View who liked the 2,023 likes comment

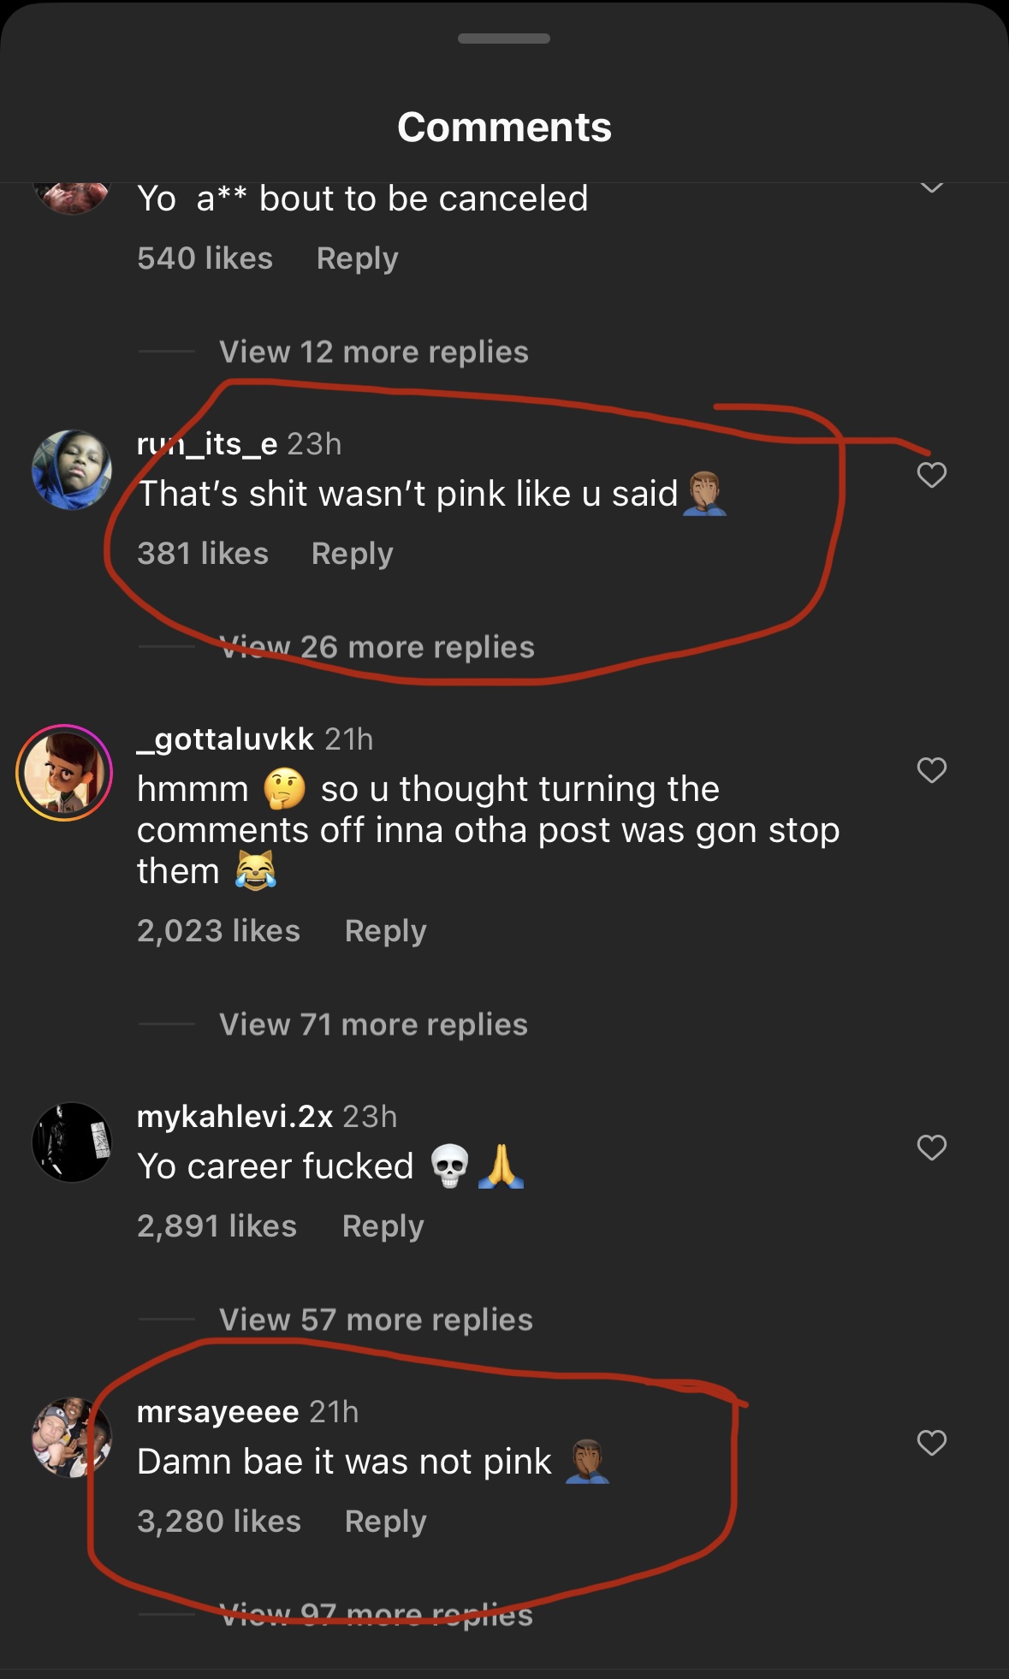coord(218,931)
